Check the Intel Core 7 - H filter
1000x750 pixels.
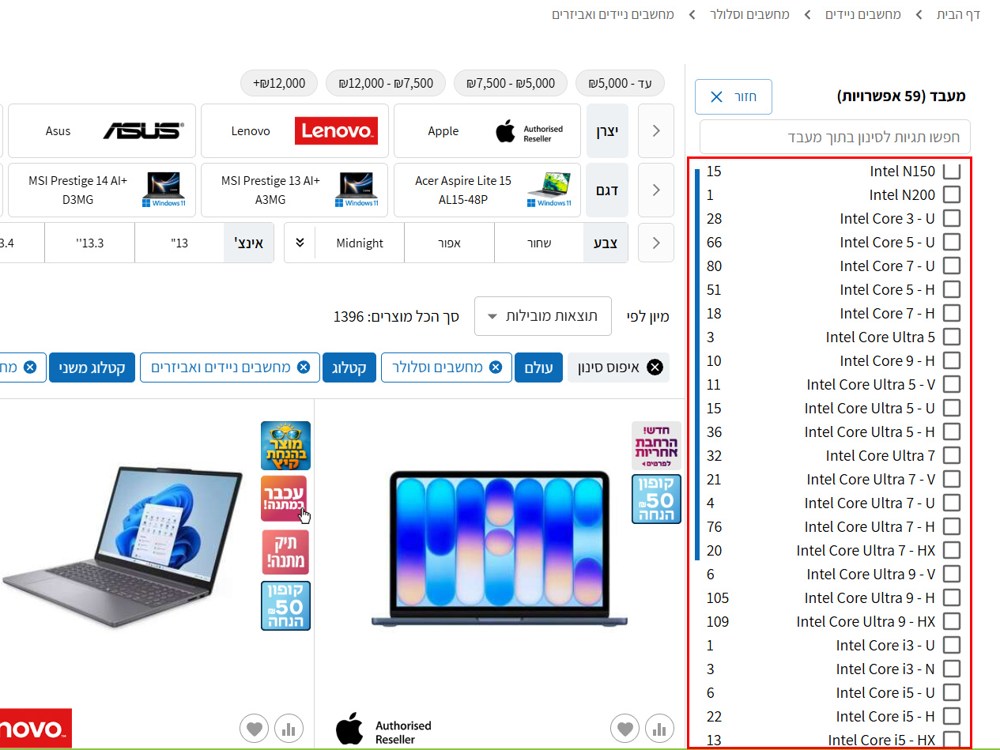[952, 313]
